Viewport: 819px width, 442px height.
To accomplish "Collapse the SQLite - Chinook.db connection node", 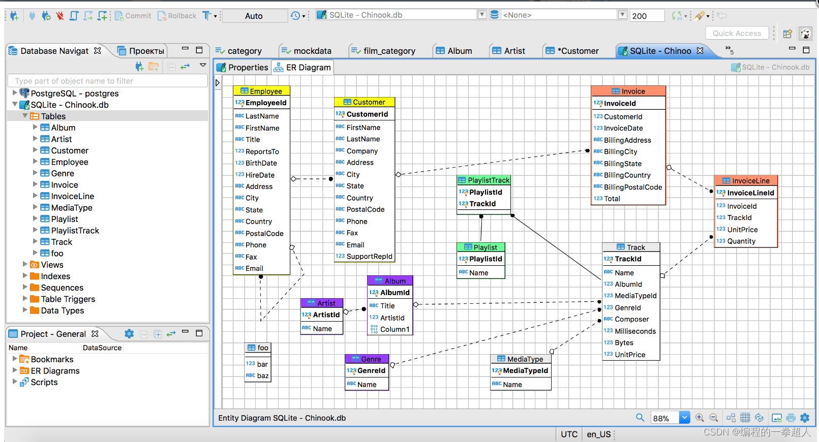I will tap(15, 105).
